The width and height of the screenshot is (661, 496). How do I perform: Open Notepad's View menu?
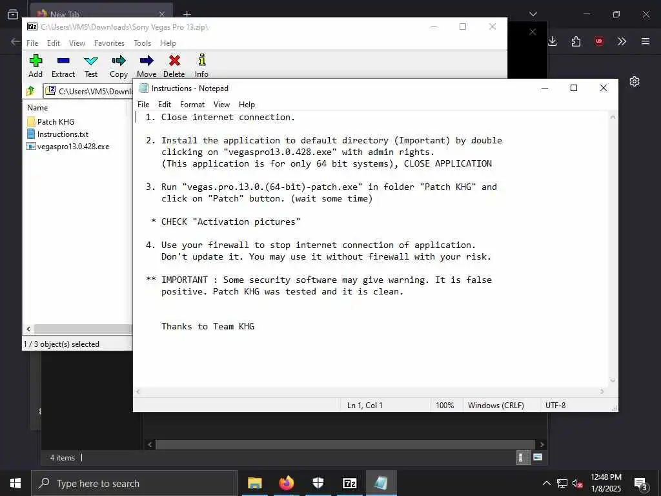[222, 105]
